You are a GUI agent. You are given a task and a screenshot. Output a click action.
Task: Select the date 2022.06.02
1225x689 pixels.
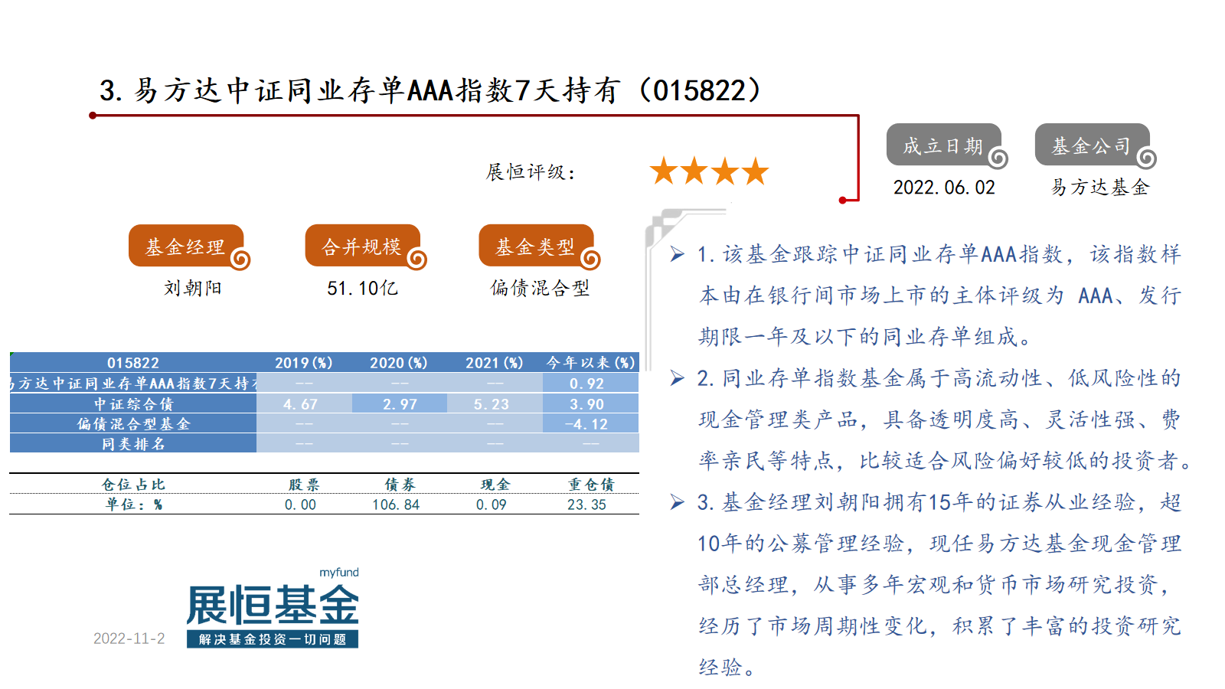click(944, 188)
